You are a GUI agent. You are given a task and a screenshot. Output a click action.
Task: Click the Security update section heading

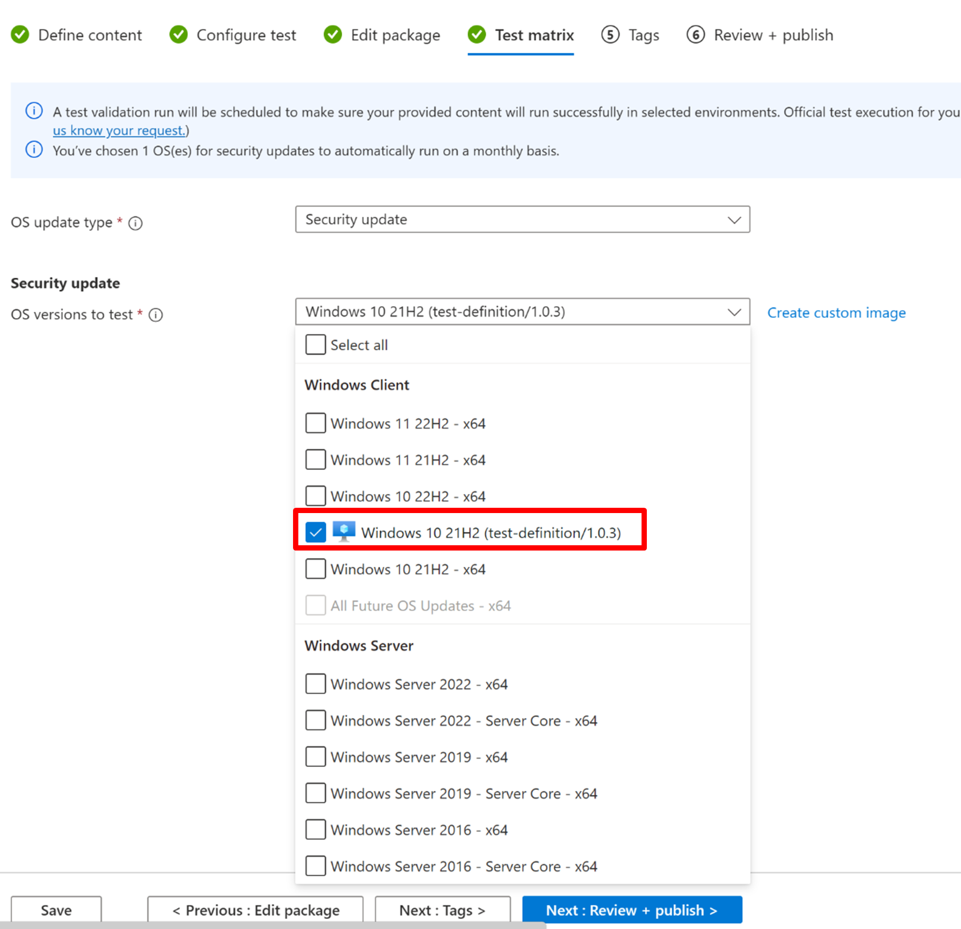pos(65,283)
